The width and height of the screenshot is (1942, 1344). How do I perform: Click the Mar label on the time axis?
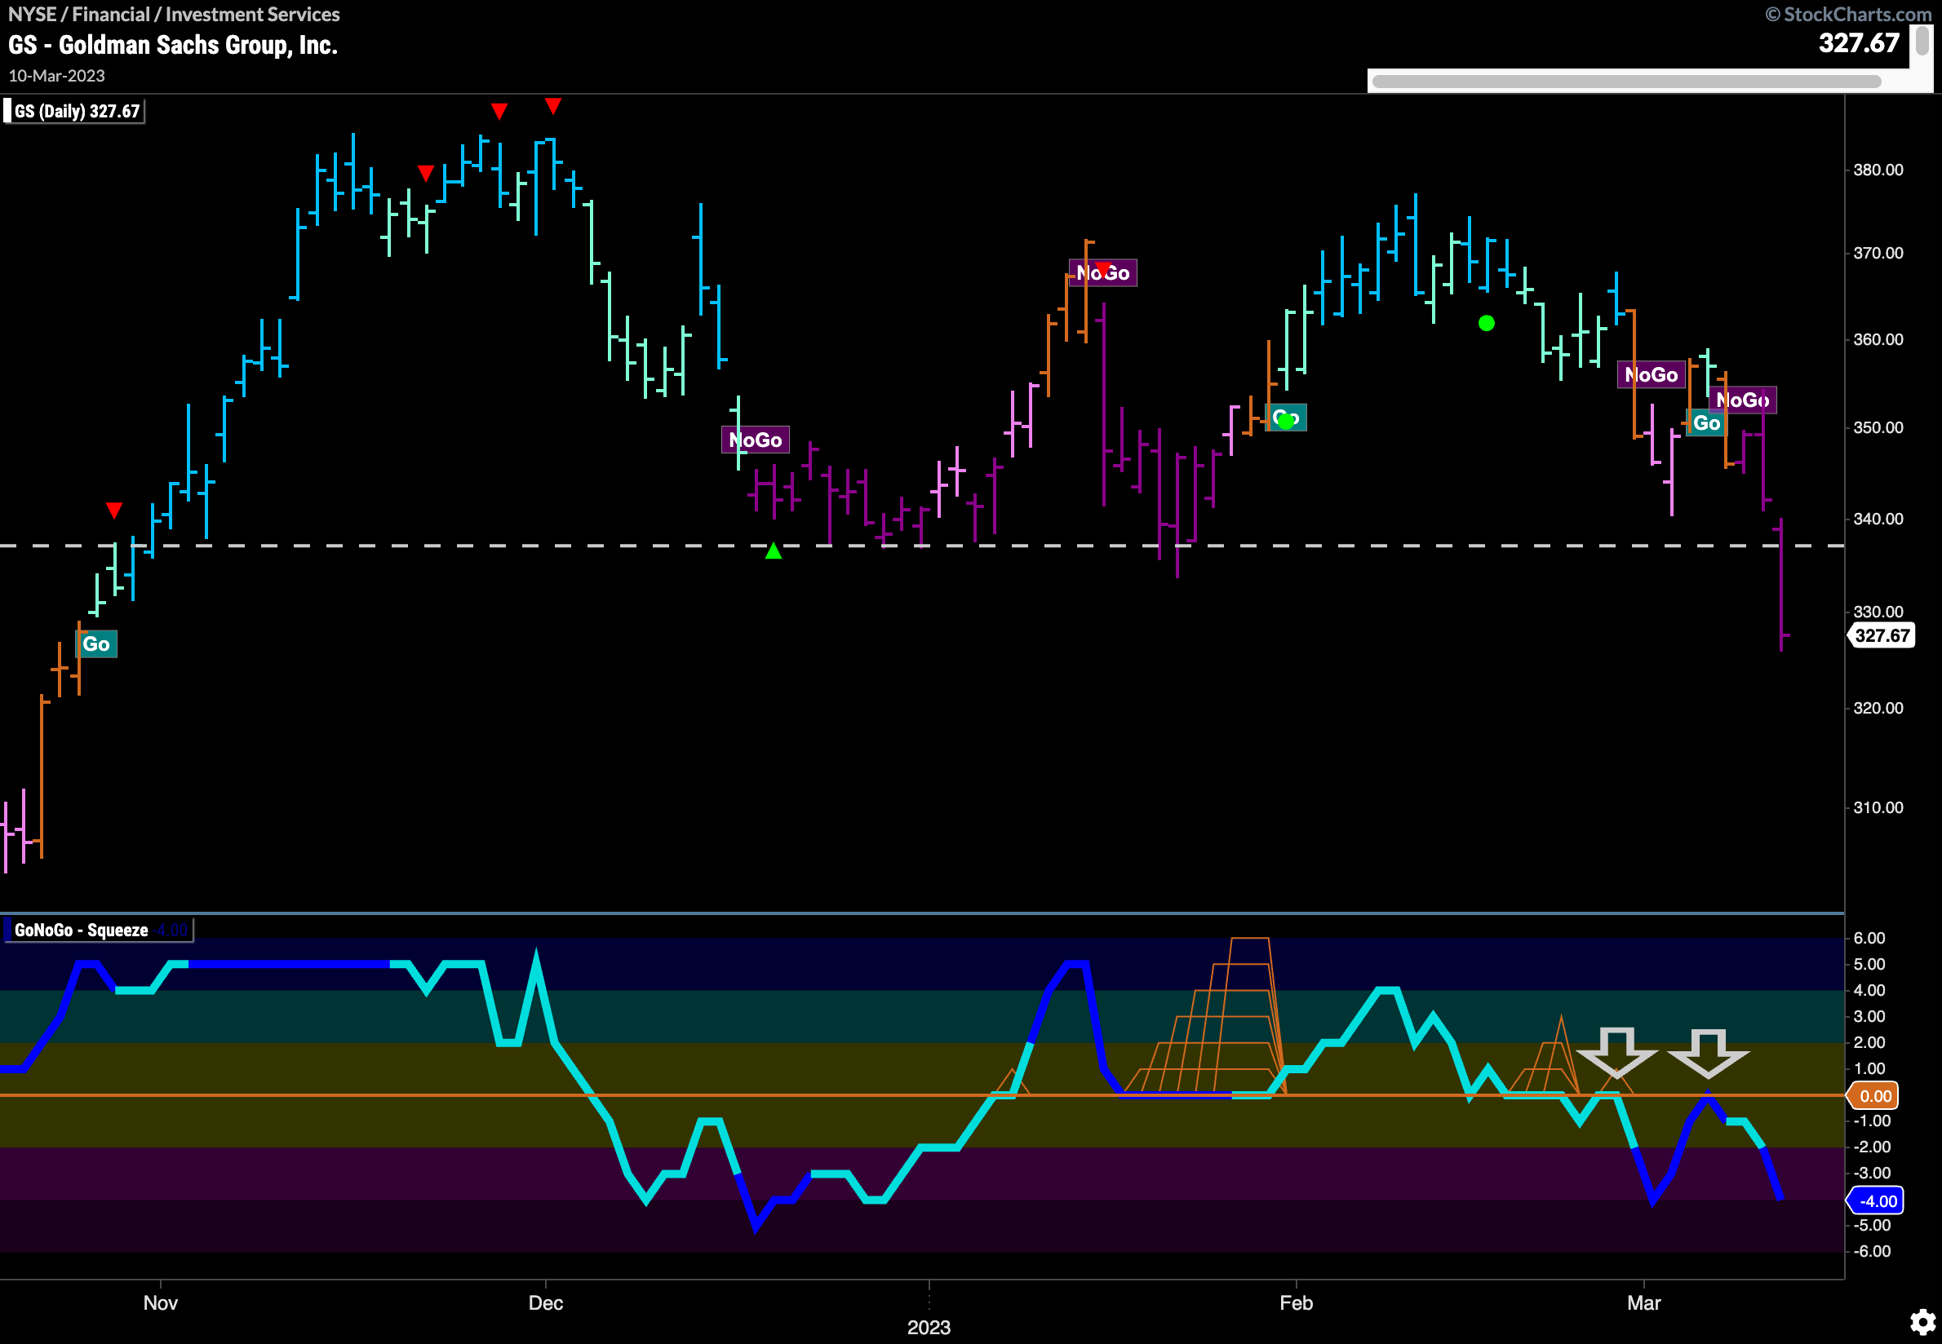coord(1645,1302)
